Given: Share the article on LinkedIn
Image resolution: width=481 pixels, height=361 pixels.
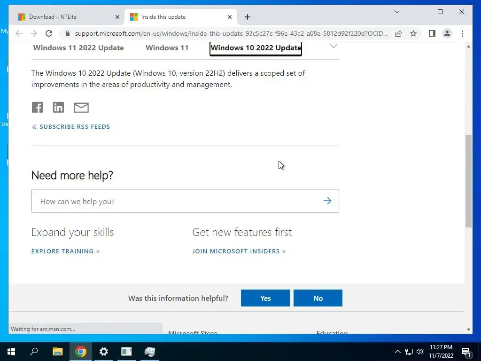Looking at the screenshot, I should click(x=58, y=108).
